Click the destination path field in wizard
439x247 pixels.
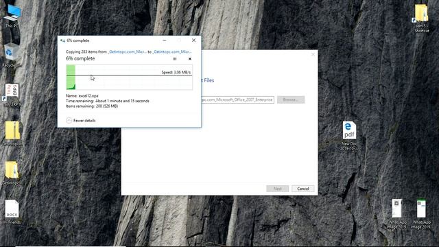coord(237,99)
